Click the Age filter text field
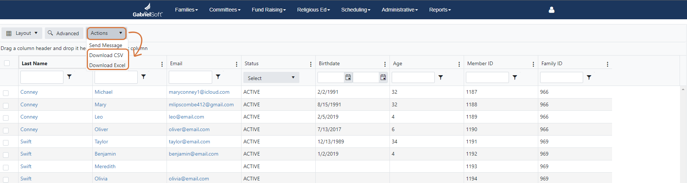The image size is (687, 183). pyautogui.click(x=413, y=77)
